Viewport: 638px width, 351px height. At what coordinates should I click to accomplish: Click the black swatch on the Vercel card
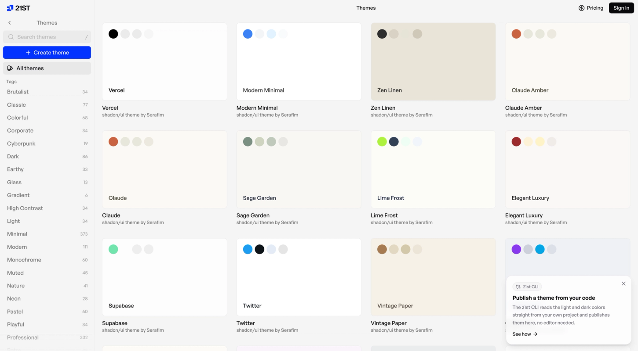point(113,34)
